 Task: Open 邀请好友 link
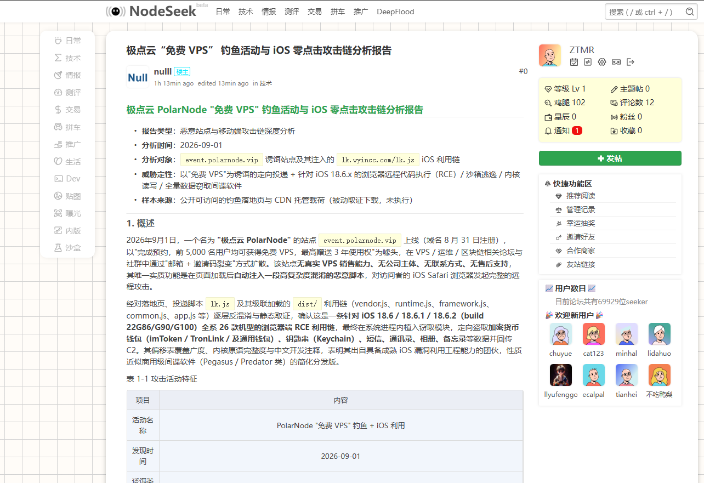[581, 237]
